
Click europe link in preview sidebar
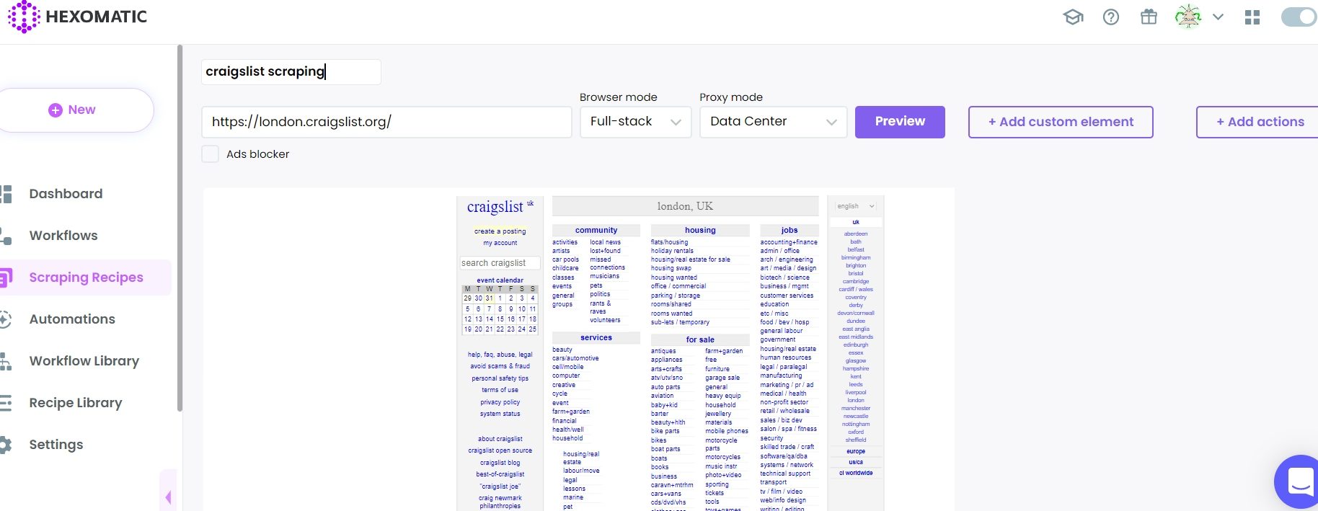856,451
